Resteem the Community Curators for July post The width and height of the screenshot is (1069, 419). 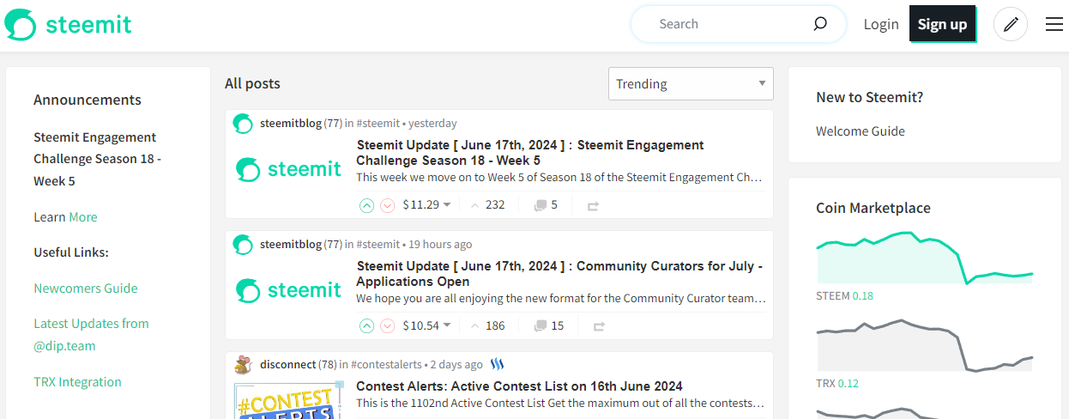[600, 327]
